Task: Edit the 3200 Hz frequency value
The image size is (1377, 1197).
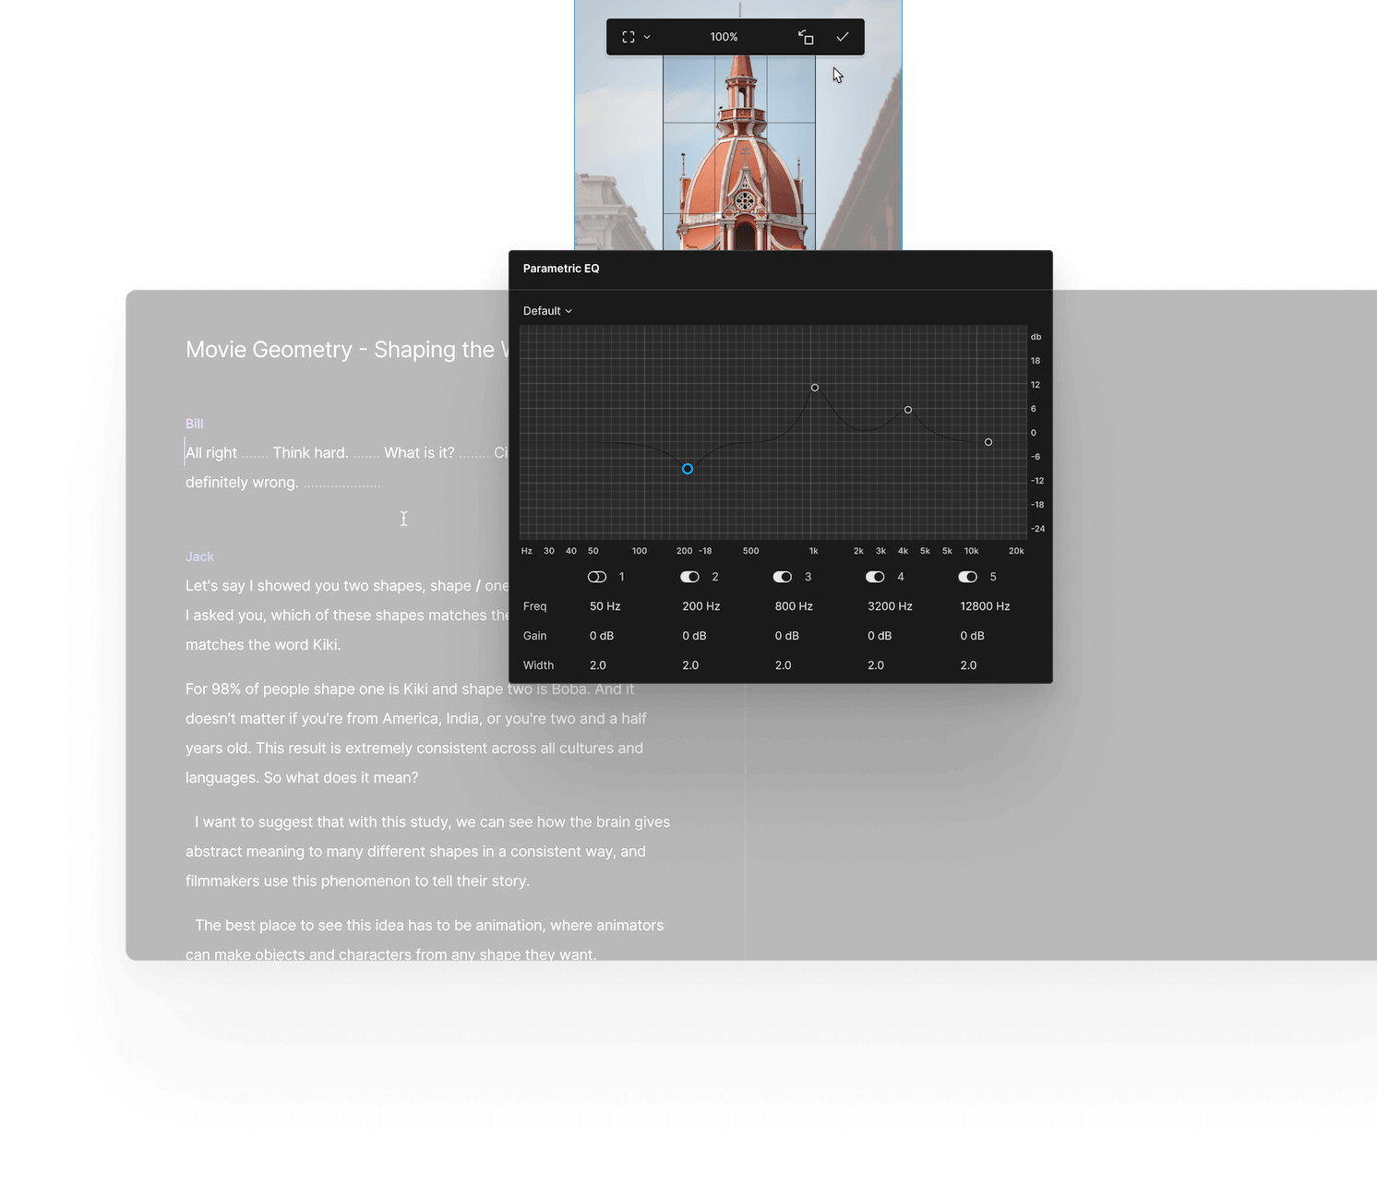Action: tap(890, 606)
